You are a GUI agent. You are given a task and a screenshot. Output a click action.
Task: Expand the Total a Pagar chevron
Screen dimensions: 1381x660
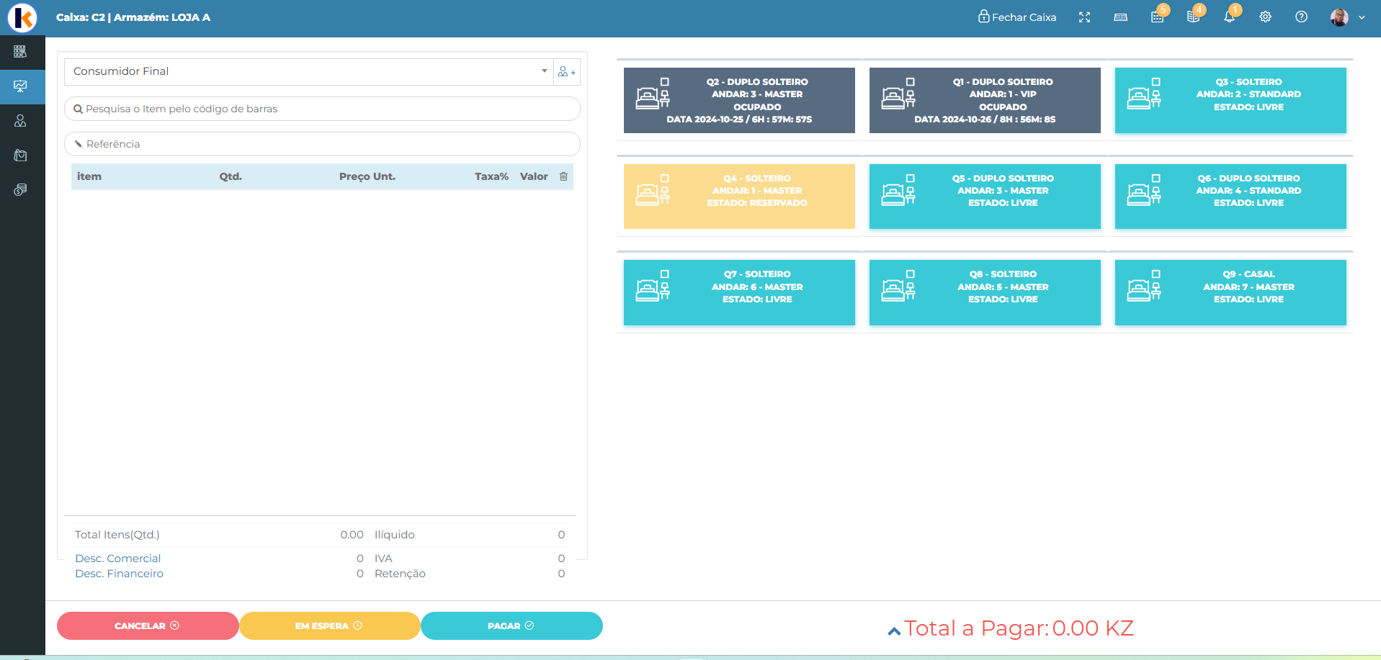tap(894, 631)
